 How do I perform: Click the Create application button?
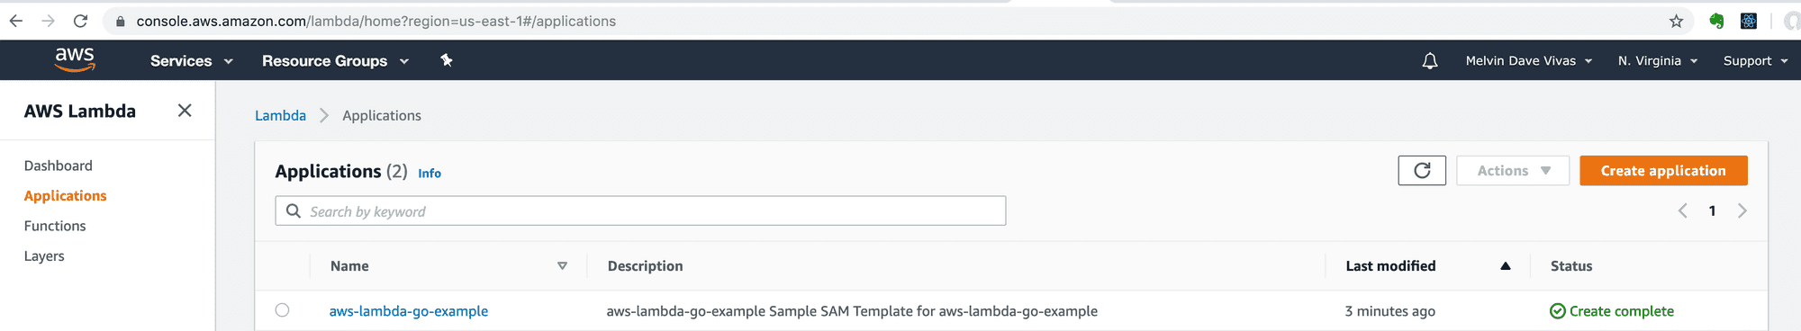click(x=1663, y=171)
